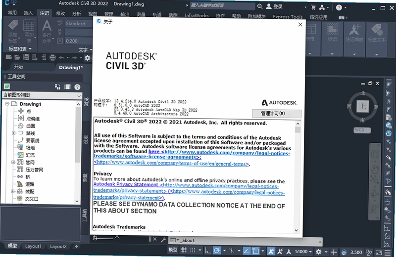The height and width of the screenshot is (257, 396).
Task: Click the 添加表 add tables tool
Action: pyautogui.click(x=29, y=31)
